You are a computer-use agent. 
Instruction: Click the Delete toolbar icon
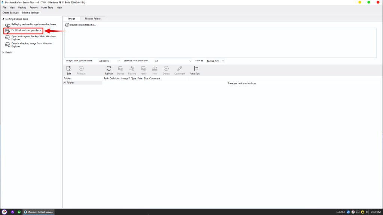166,69
